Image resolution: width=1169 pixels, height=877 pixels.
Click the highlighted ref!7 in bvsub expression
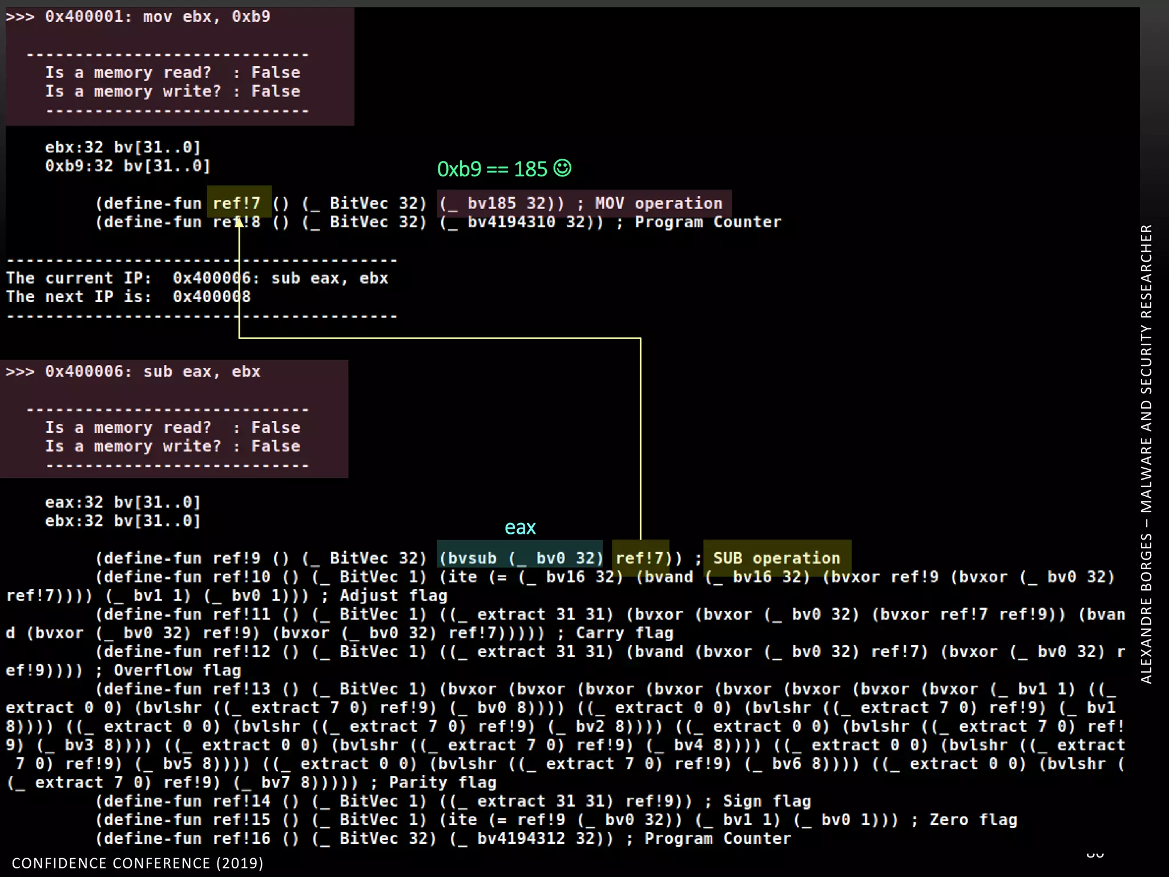[641, 557]
